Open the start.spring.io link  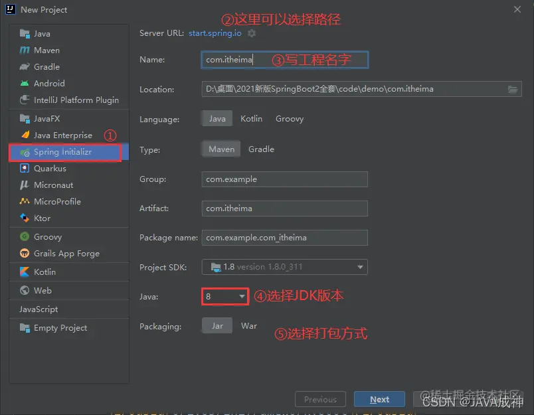215,33
